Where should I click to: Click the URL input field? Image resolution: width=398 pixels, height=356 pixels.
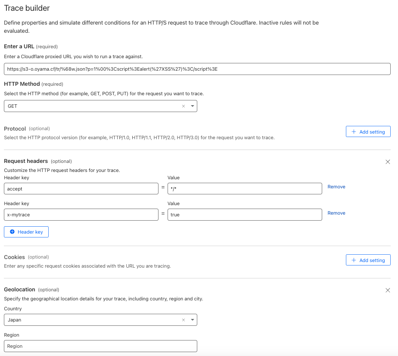click(197, 69)
